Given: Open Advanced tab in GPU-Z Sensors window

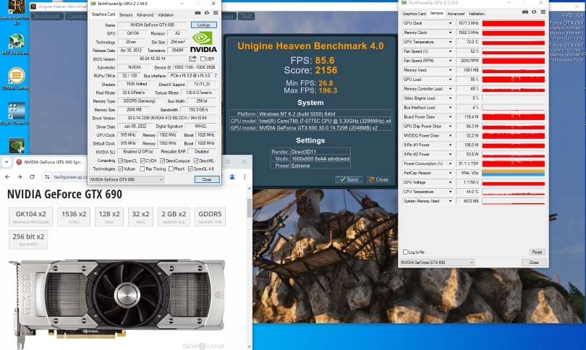Looking at the screenshot, I should point(456,14).
